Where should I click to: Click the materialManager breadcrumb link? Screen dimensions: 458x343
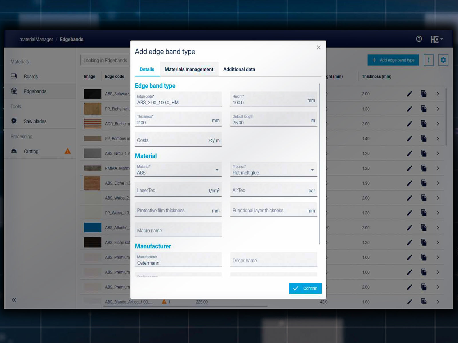(x=36, y=39)
